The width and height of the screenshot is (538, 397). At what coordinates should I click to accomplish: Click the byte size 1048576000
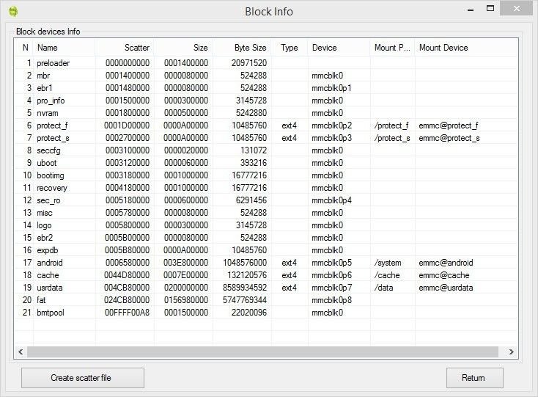click(245, 263)
